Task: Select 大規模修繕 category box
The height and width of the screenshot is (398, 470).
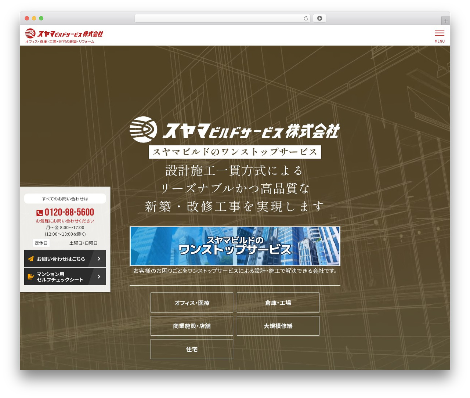Action: (x=278, y=326)
